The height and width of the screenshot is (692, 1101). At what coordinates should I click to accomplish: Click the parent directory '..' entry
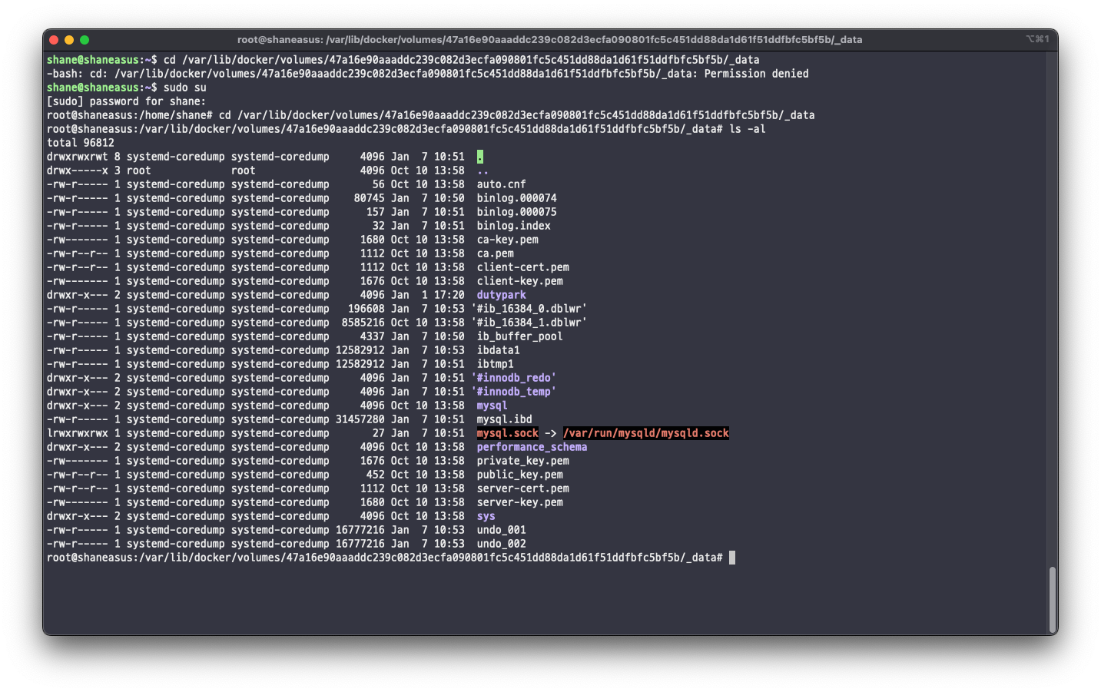[x=483, y=171]
